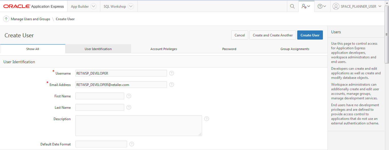Click into the Description text area

point(139,126)
